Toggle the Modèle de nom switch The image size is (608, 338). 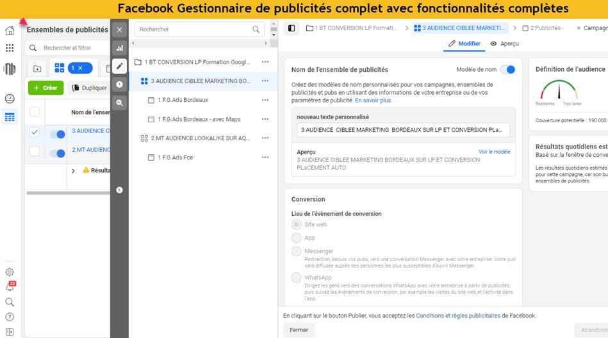508,69
